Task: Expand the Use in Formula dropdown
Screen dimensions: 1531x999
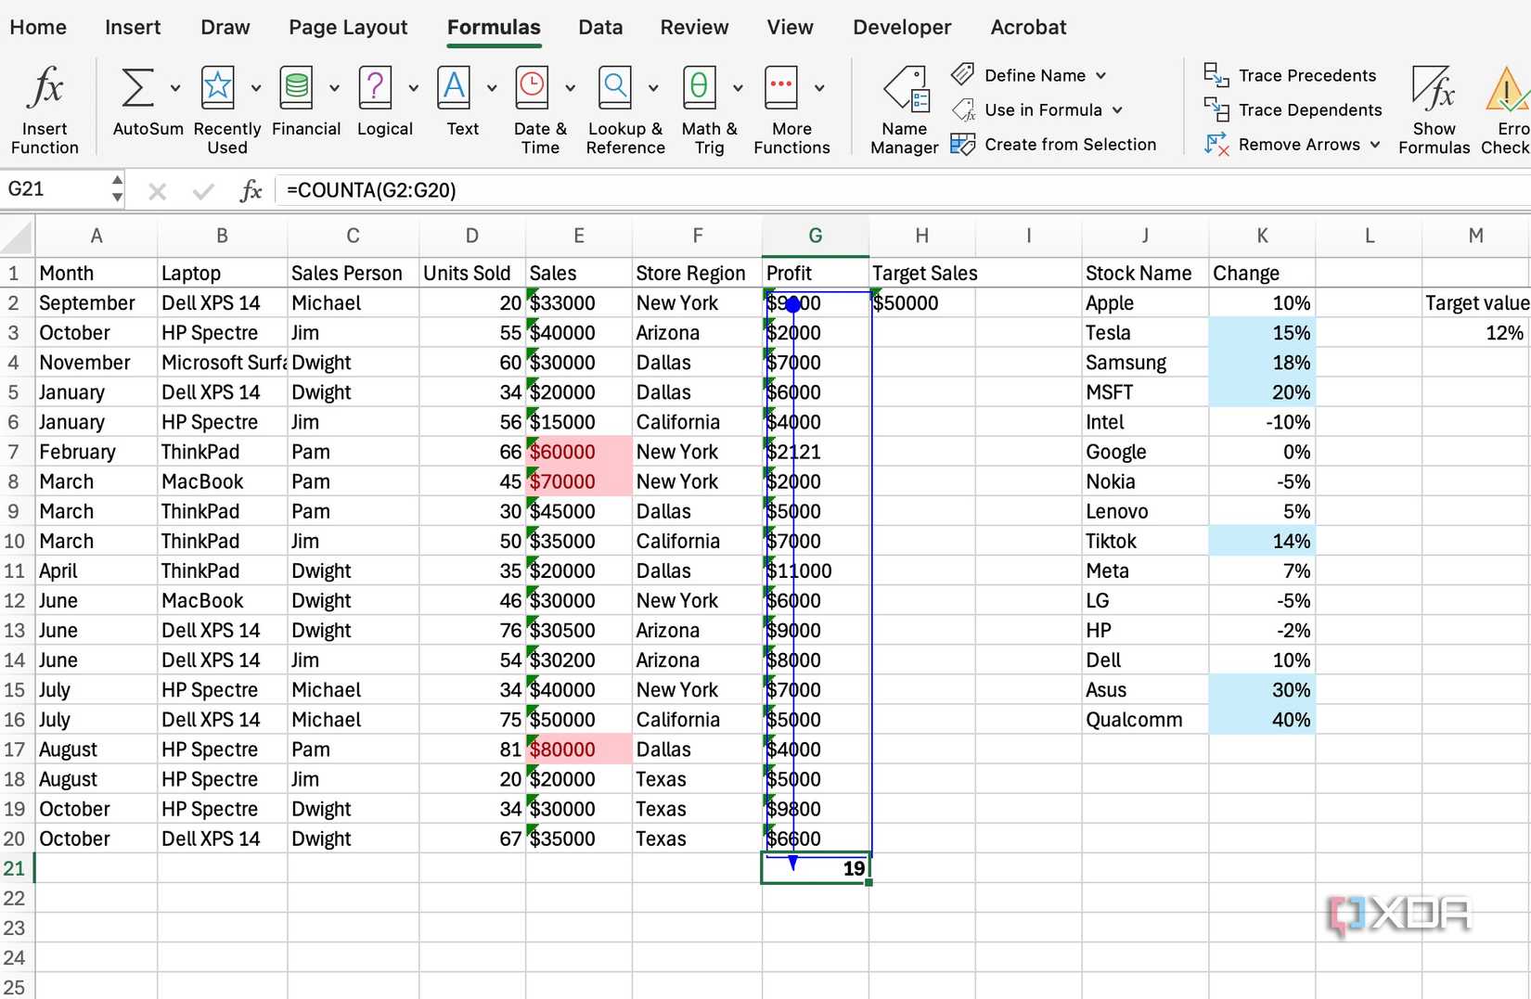Action: [x=1118, y=110]
